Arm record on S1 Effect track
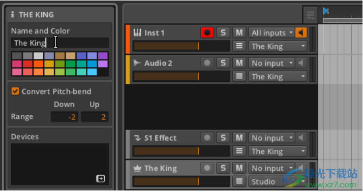 coord(207,138)
